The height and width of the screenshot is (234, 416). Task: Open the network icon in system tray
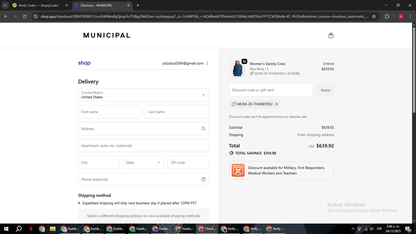pos(366,229)
